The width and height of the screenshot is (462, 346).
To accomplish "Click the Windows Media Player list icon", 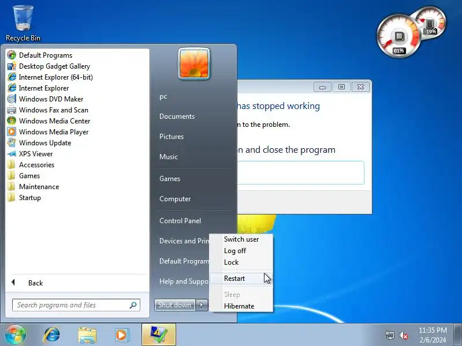I will coord(12,132).
